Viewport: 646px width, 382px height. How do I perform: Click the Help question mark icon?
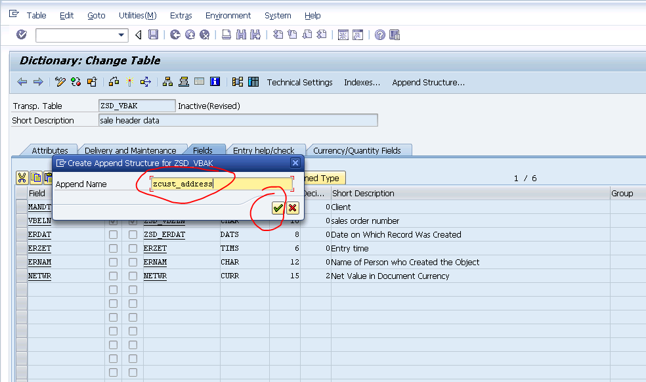pos(379,34)
